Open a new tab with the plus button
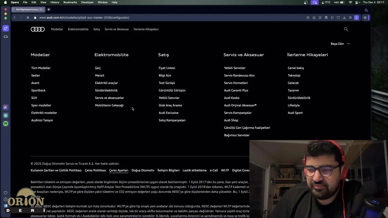This screenshot has height=218, width=388. (x=48, y=9)
